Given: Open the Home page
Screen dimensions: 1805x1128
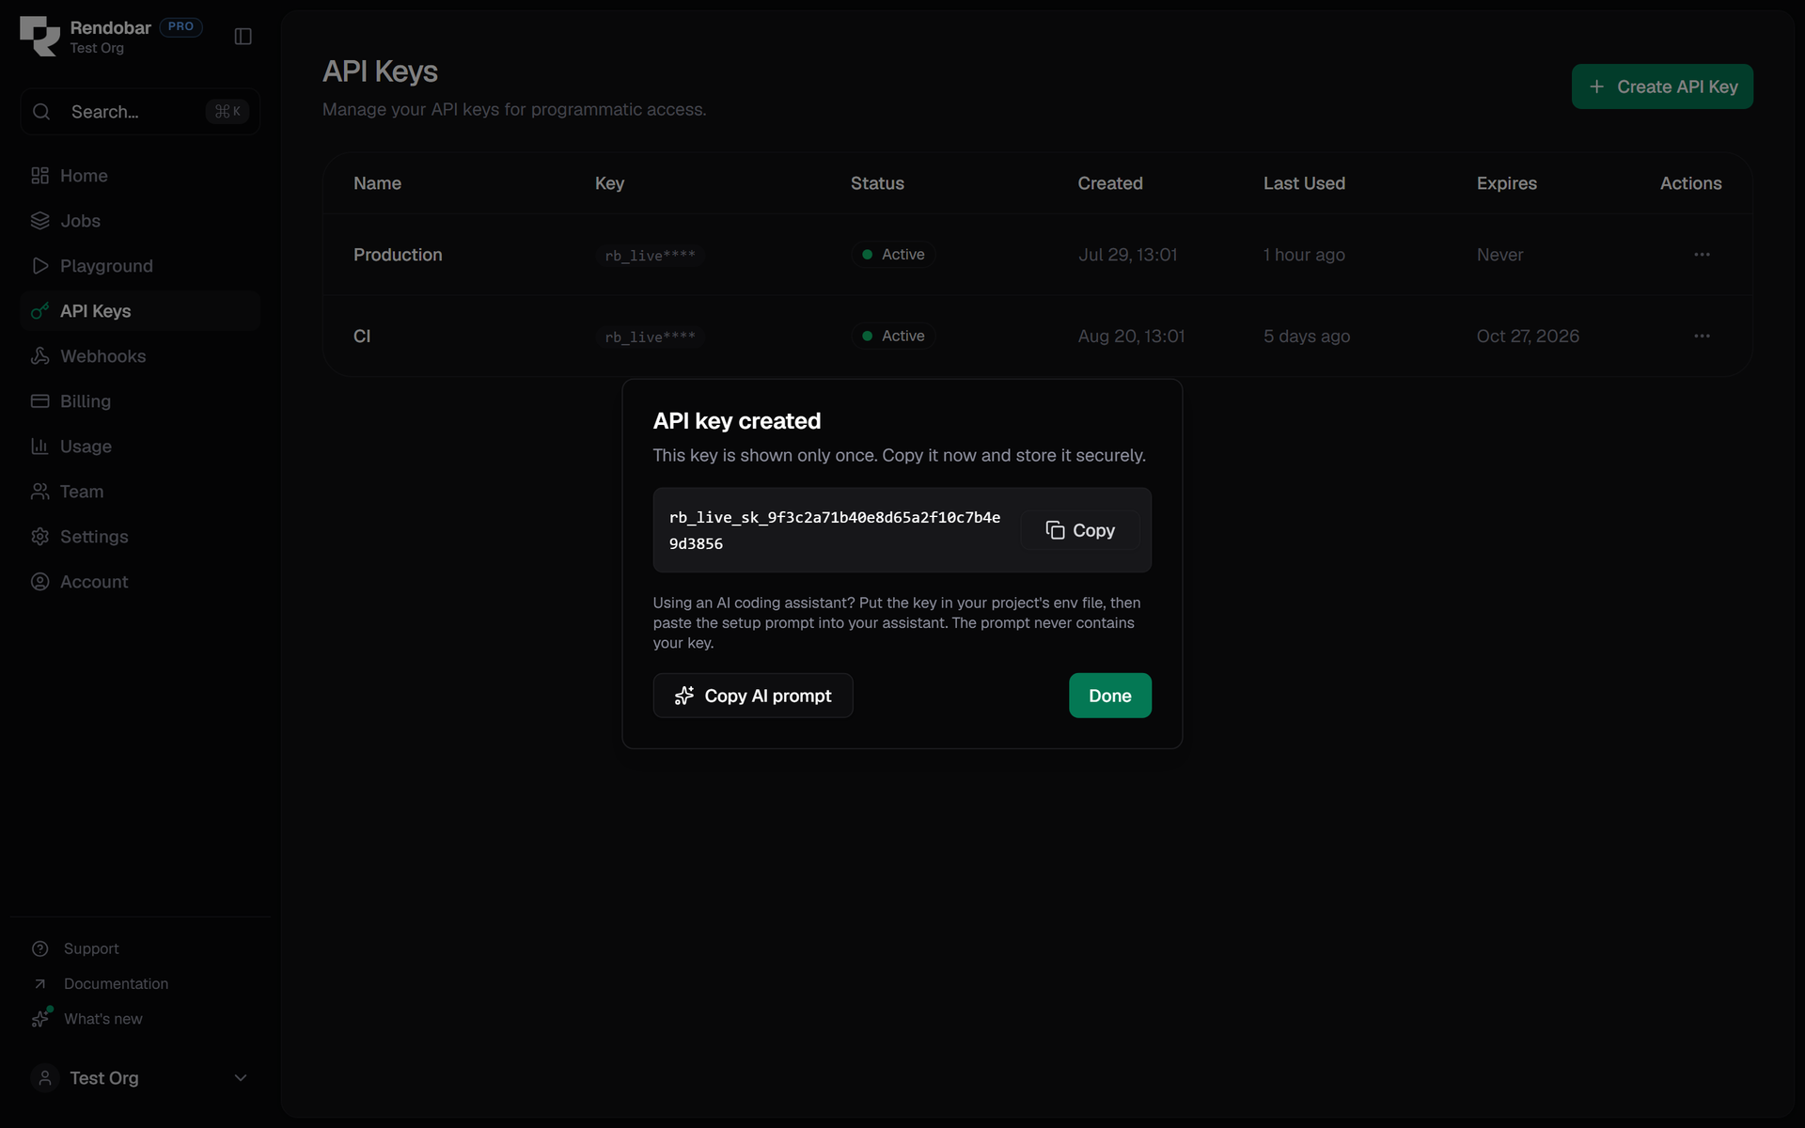Looking at the screenshot, I should [x=140, y=176].
